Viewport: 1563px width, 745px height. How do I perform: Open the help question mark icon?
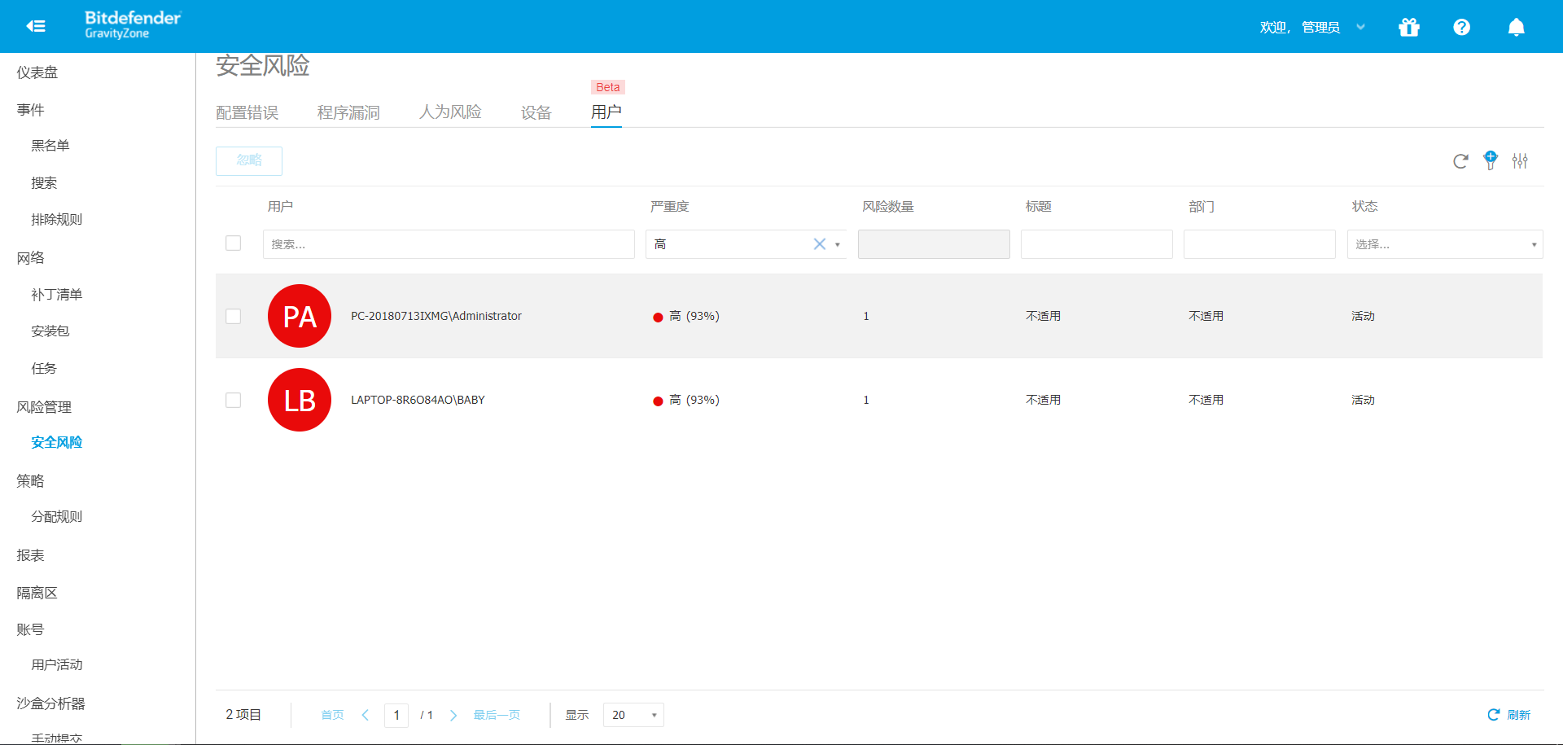coord(1462,27)
